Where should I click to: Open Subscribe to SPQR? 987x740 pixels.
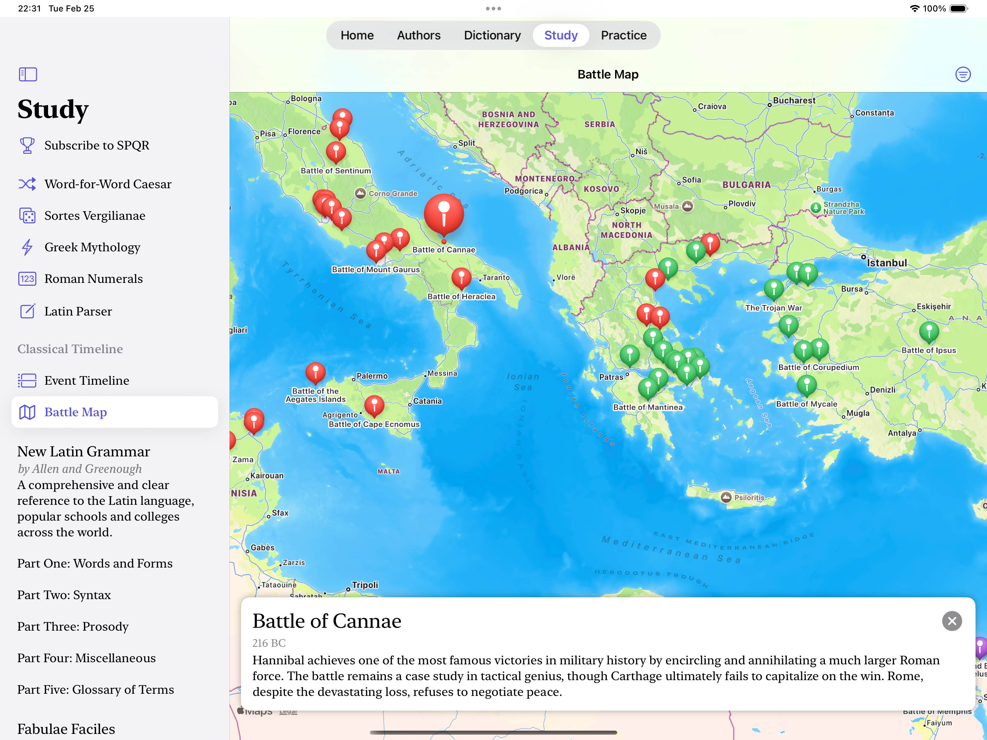115,146
